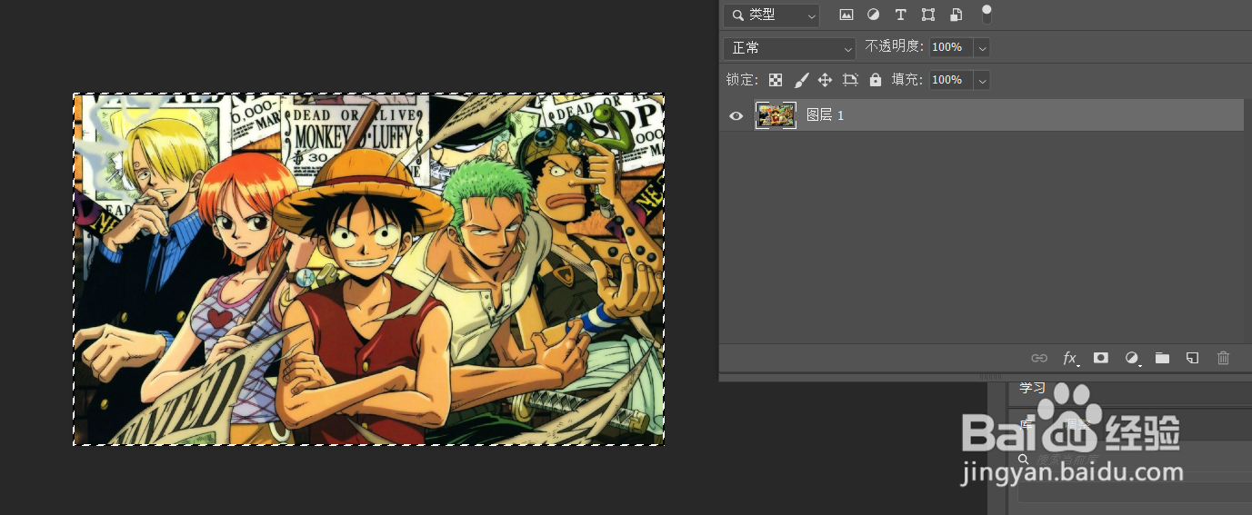Create a new layer

1193,358
